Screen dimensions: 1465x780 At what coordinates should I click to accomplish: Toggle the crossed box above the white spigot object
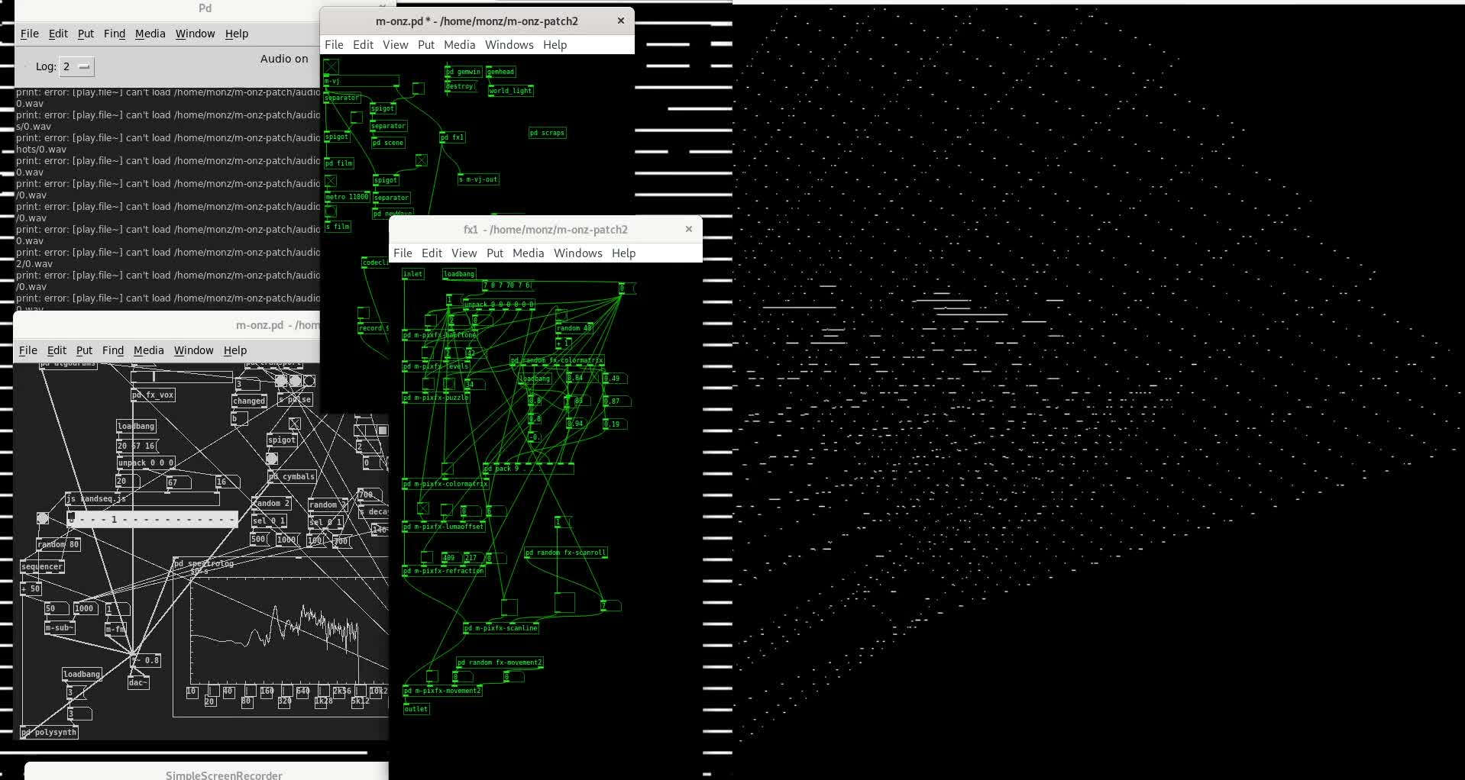pyautogui.click(x=294, y=424)
